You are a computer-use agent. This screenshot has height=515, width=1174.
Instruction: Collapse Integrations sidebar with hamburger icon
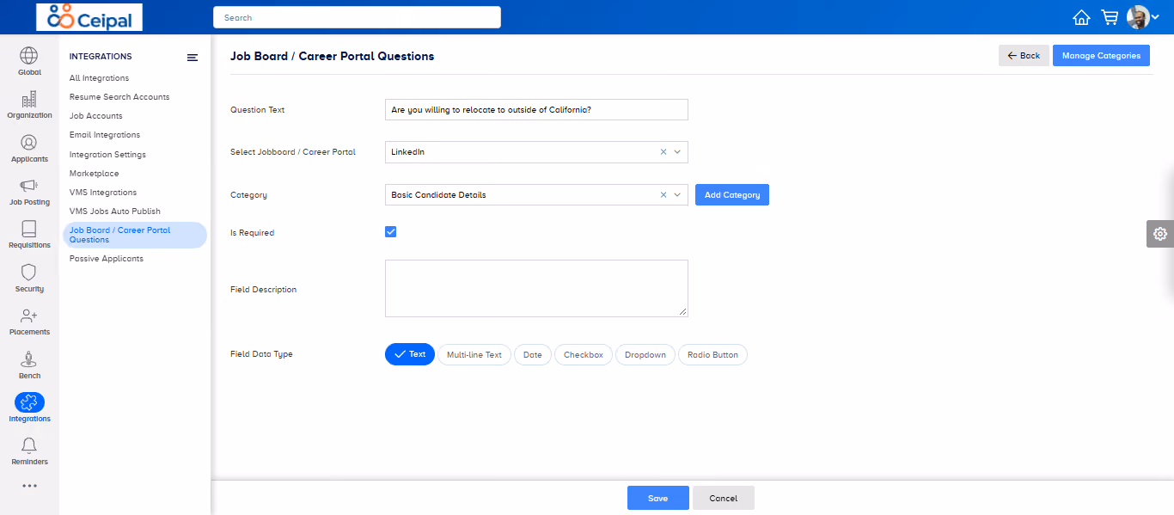[193, 58]
